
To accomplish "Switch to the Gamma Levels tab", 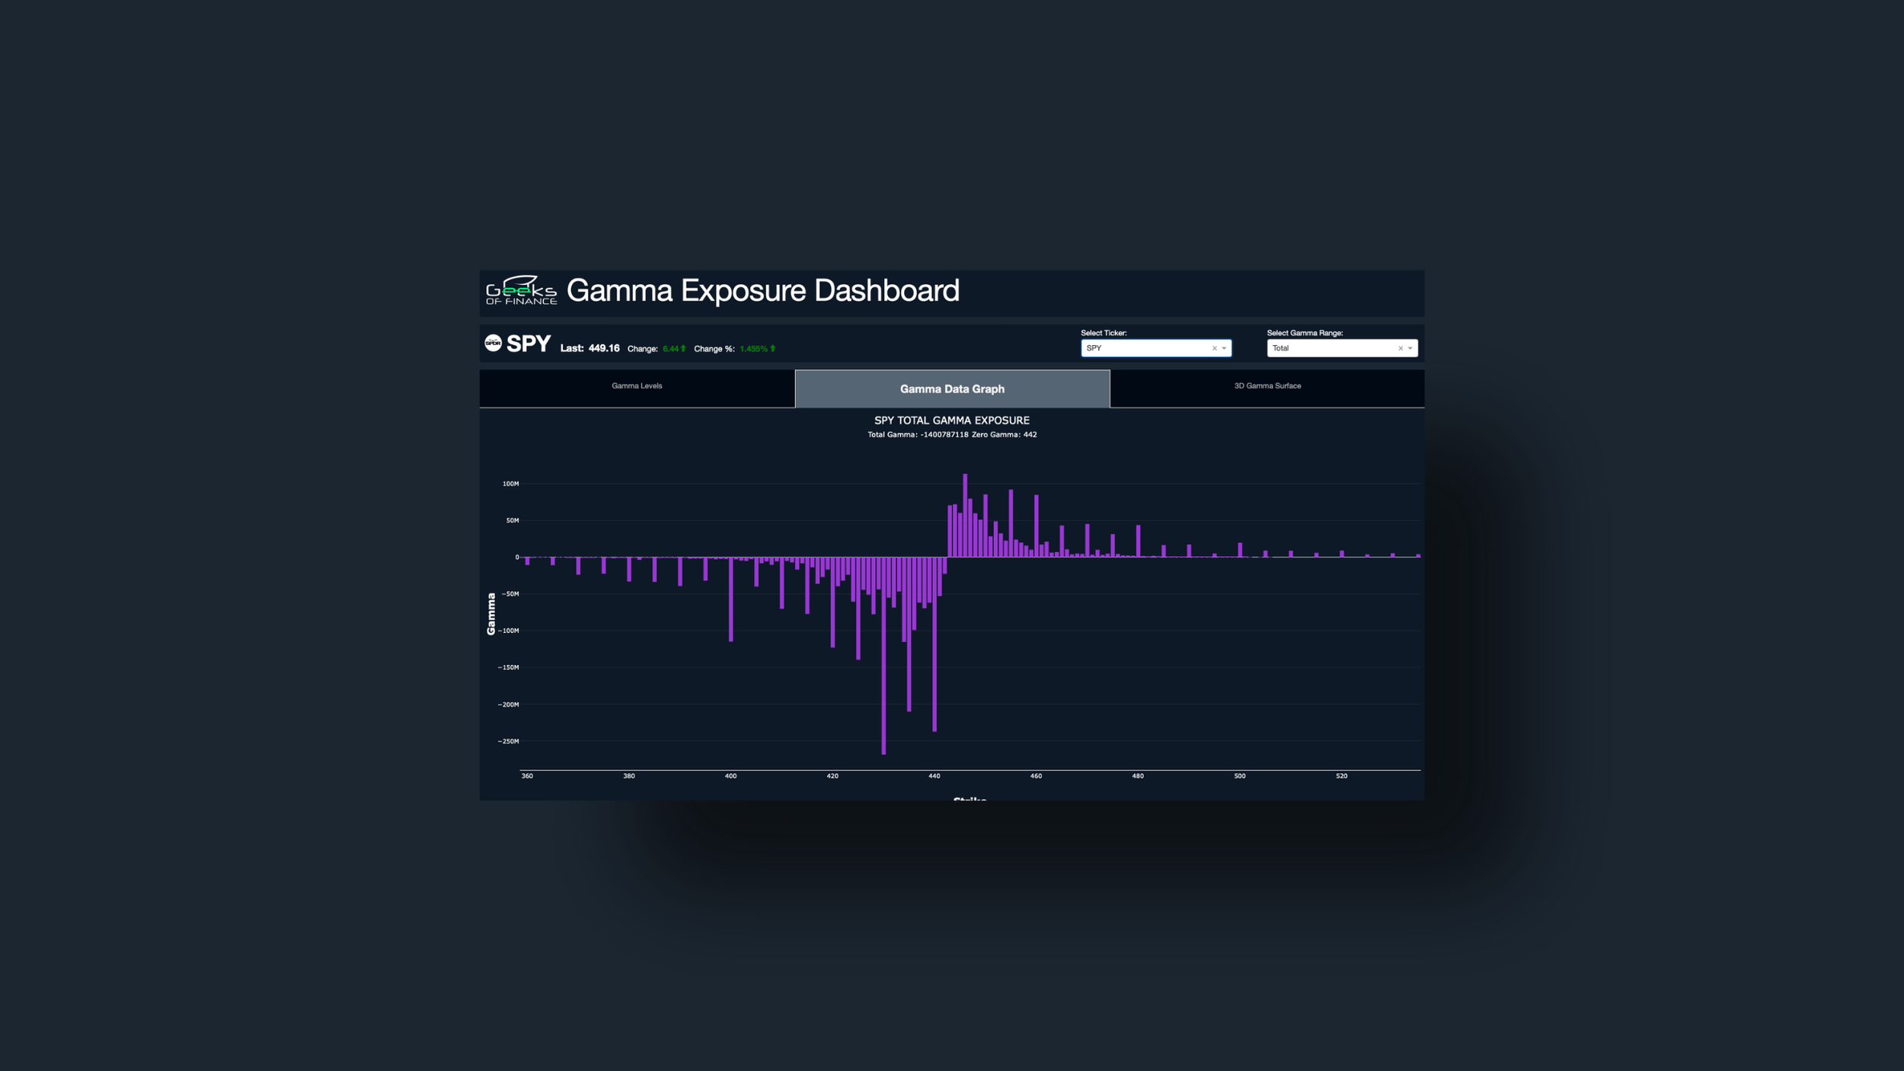I will [x=637, y=387].
